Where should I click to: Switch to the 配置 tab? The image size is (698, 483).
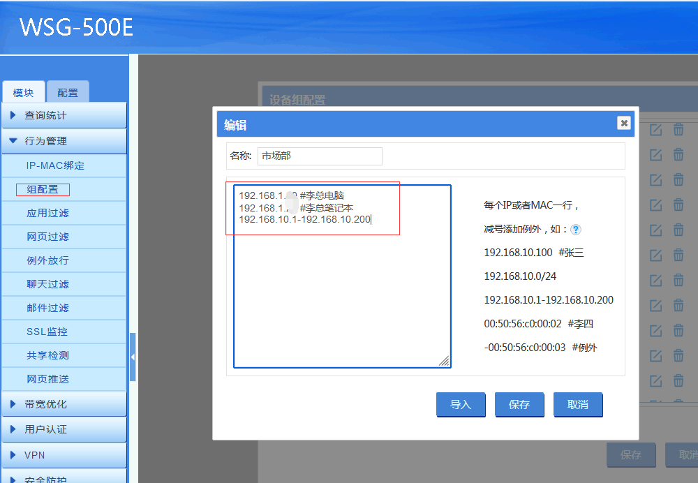point(68,93)
